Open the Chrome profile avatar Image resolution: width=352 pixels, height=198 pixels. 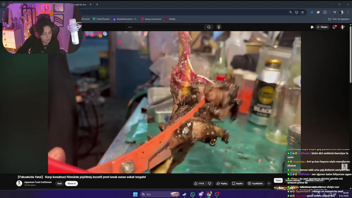(342, 12)
